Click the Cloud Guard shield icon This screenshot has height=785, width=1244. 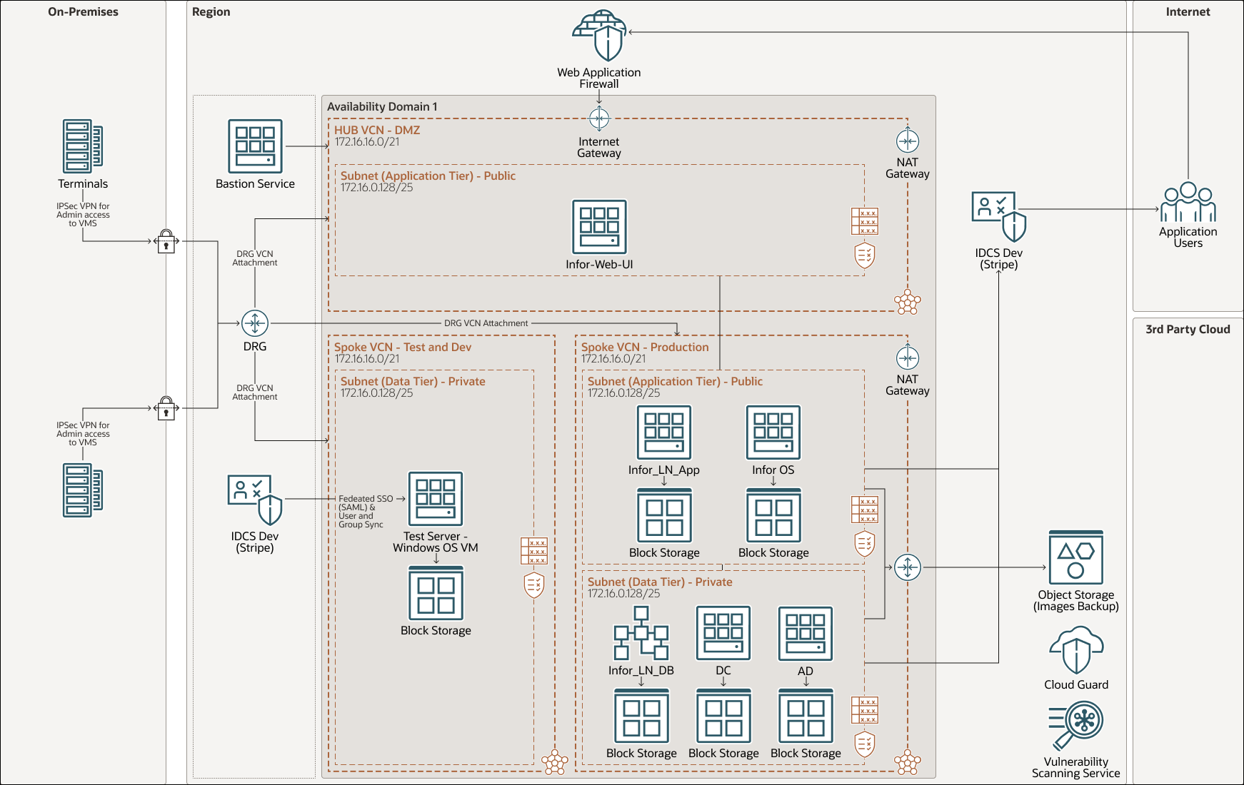[1076, 651]
